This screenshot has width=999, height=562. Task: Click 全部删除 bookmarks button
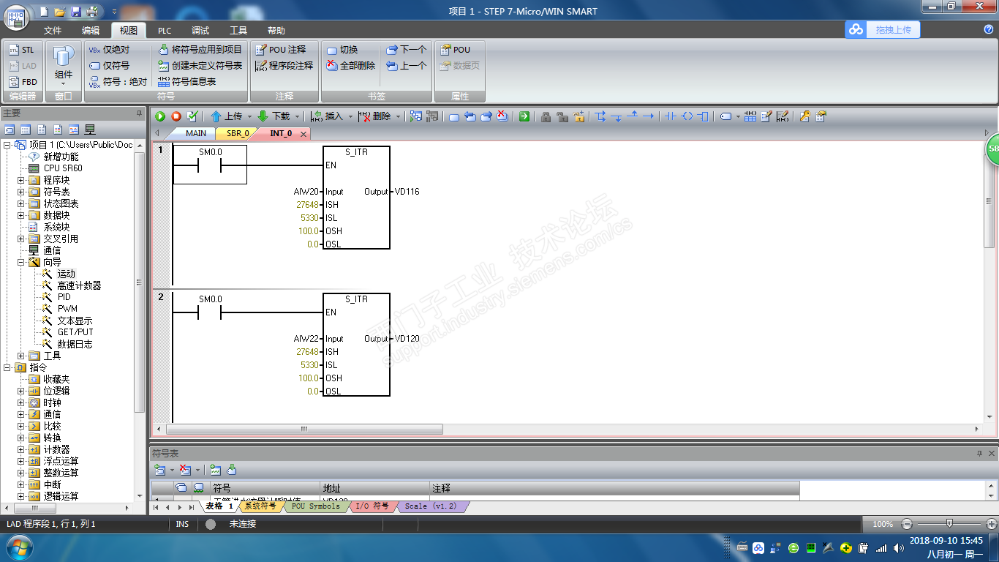pyautogui.click(x=350, y=66)
